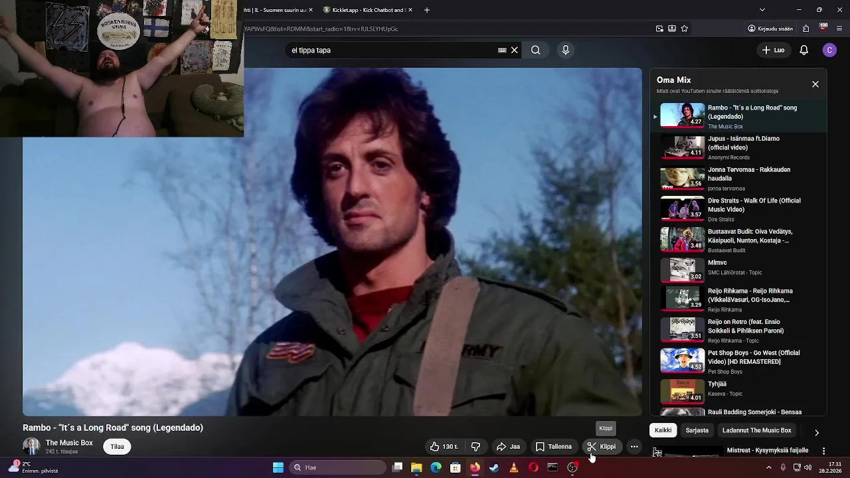Open the volume control in system tray

tap(807, 467)
